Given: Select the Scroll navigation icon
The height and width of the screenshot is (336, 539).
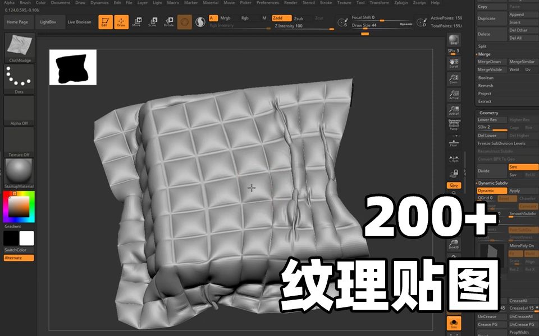Looking at the screenshot, I should click(454, 63).
